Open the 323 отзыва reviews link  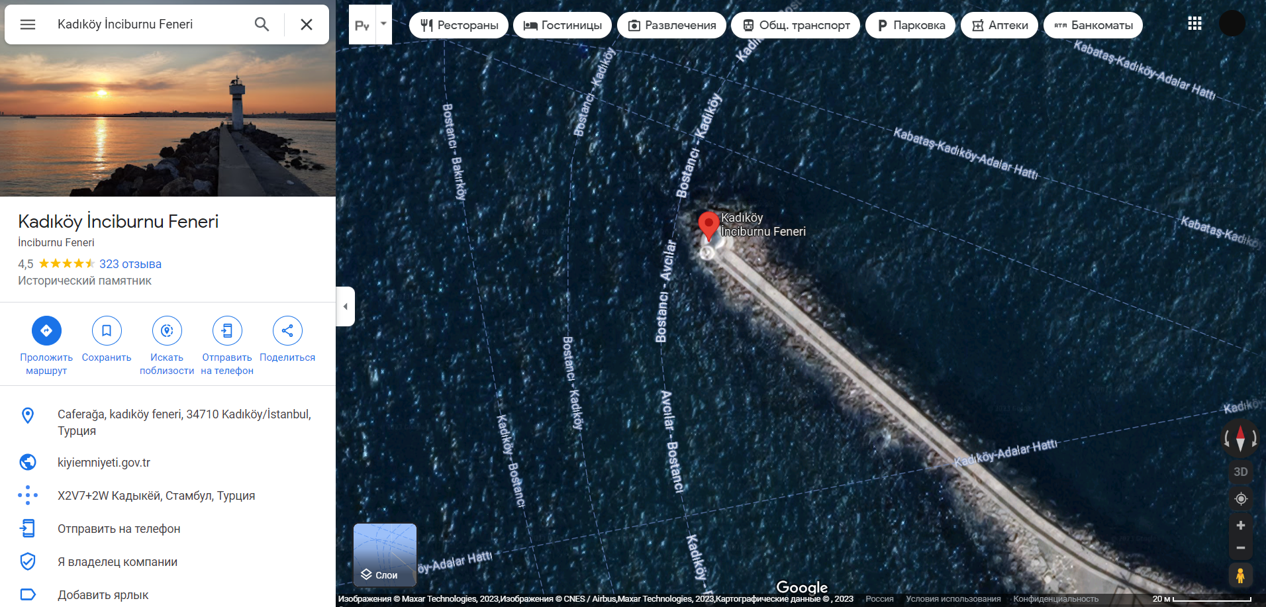(x=130, y=264)
